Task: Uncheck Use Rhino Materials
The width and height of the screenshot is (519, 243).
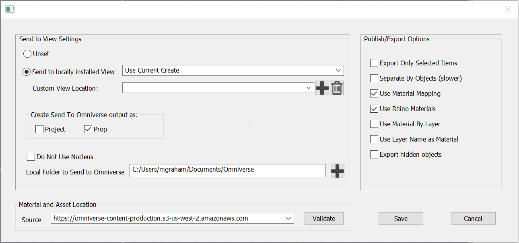Action: [374, 109]
